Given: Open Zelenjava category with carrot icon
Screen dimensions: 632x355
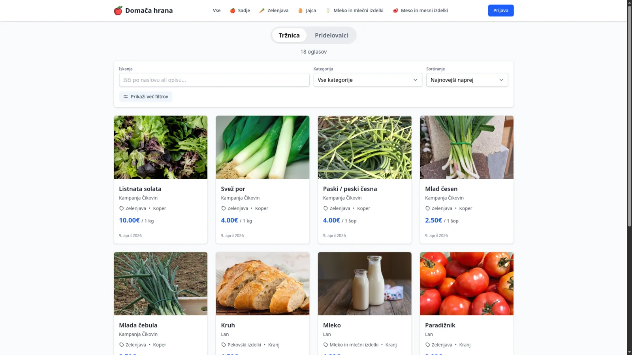Looking at the screenshot, I should click(x=274, y=11).
